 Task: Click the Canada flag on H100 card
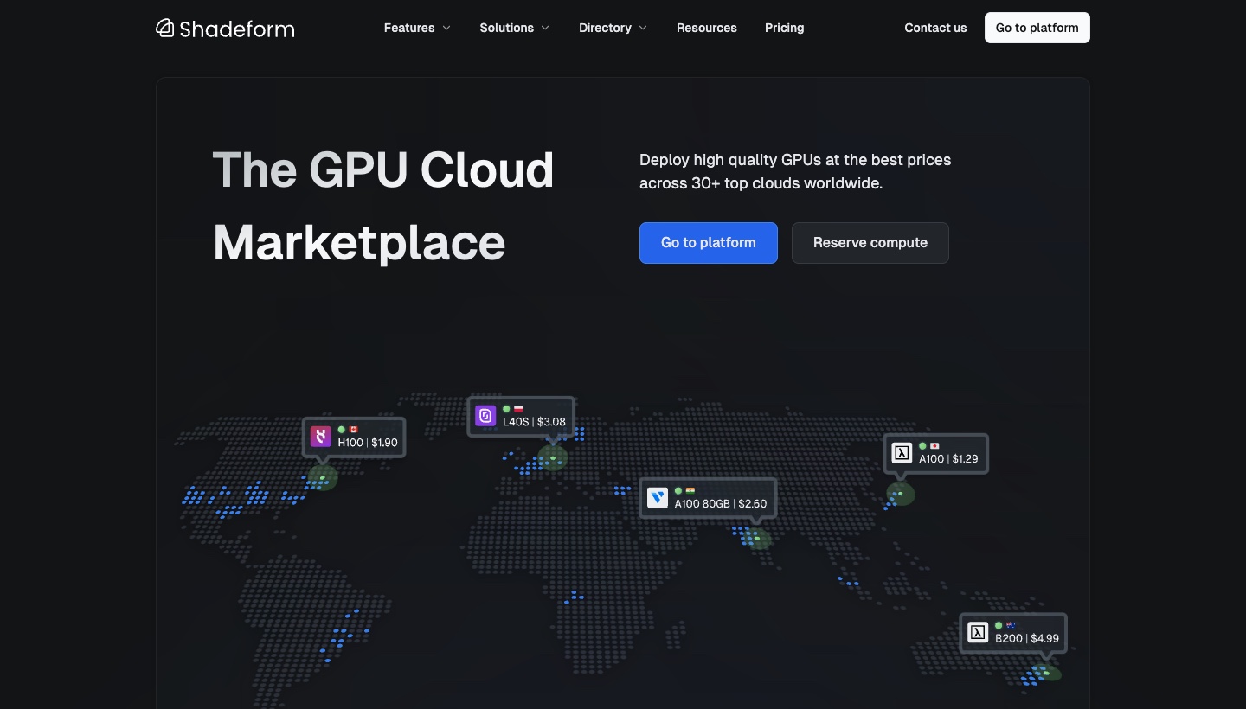pos(353,430)
